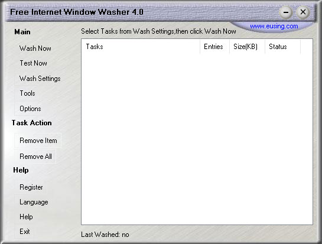Image resolution: width=322 pixels, height=244 pixels.
Task: Click the Free Internet Window Washer 4.0 title
Action: [77, 12]
